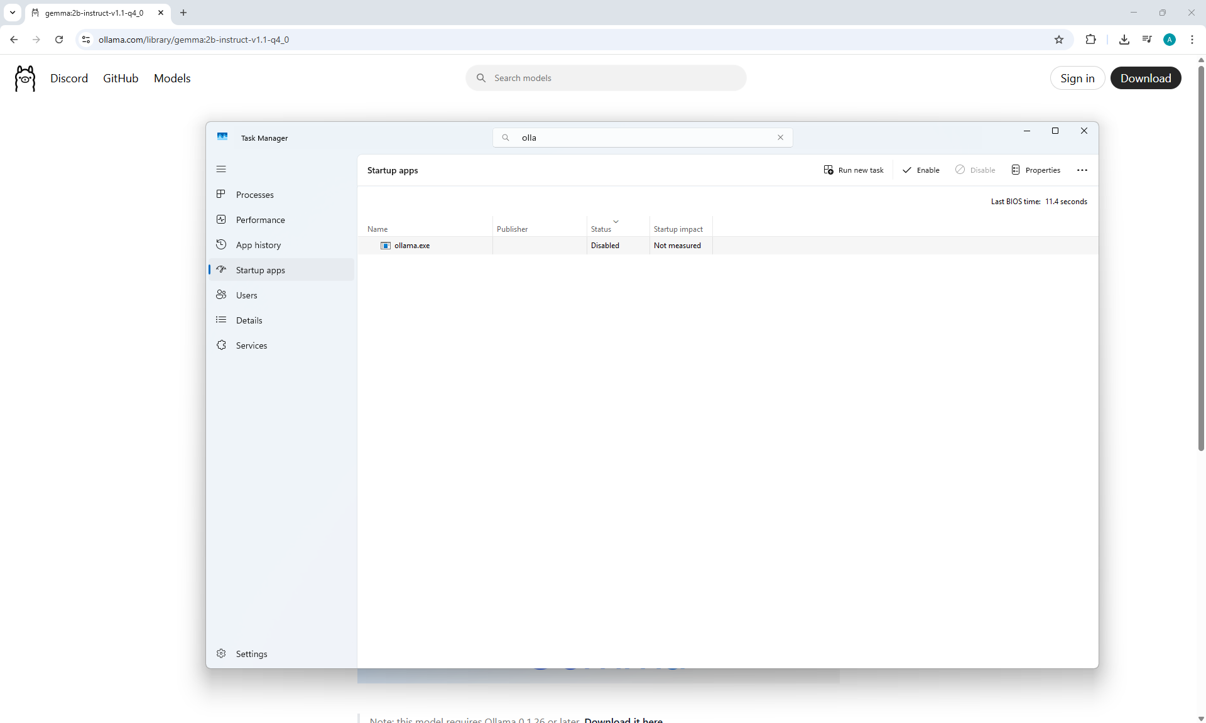Screen dimensions: 1206x723
Task: Open the Performance page in the sidebar
Action: [260, 220]
